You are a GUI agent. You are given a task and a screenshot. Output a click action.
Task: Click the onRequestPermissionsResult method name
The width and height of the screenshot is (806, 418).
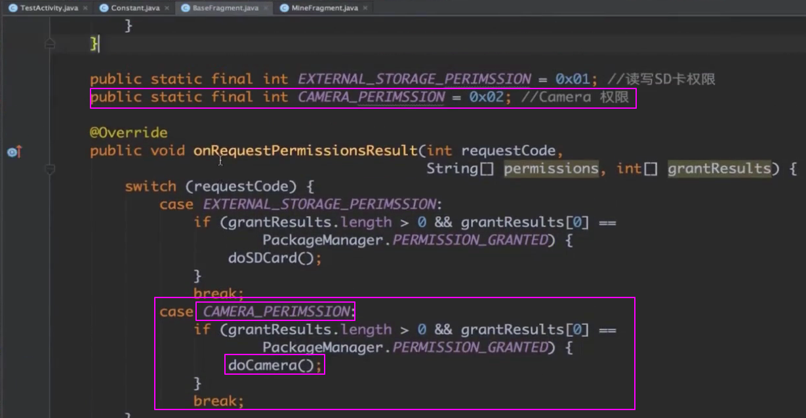(x=305, y=151)
